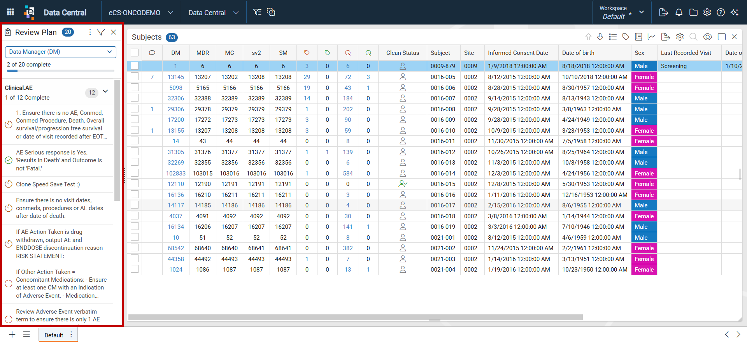Check the select-all checkbox in header
Viewport: 747px width, 342px height.
135,53
